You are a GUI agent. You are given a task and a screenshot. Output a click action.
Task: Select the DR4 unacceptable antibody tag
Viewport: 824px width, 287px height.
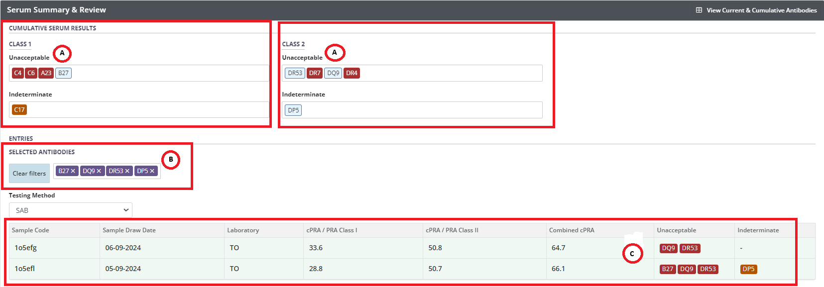pyautogui.click(x=352, y=73)
